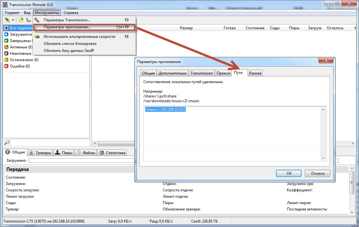Open the Справка menu
Viewport: 359px width, 227px height.
(x=71, y=13)
